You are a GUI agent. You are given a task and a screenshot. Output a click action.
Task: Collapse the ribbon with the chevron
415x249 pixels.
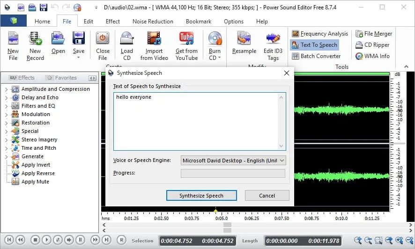click(406, 66)
